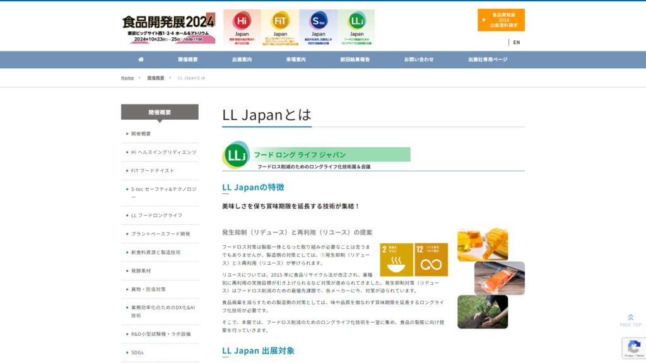Select LL フードロングライフ sidebar link

point(156,216)
